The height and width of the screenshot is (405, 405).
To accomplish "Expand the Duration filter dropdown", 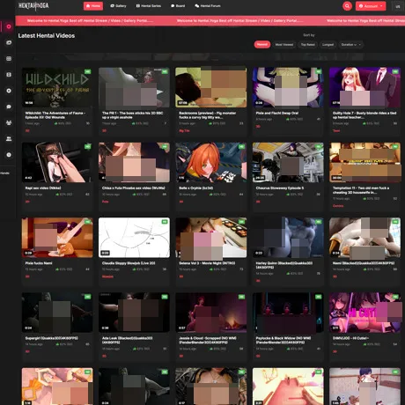I will point(350,45).
